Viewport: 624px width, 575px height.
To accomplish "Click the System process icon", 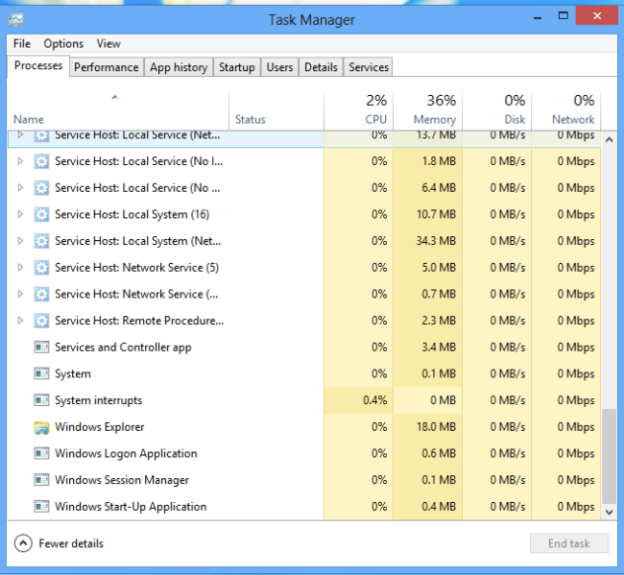I will pos(41,373).
